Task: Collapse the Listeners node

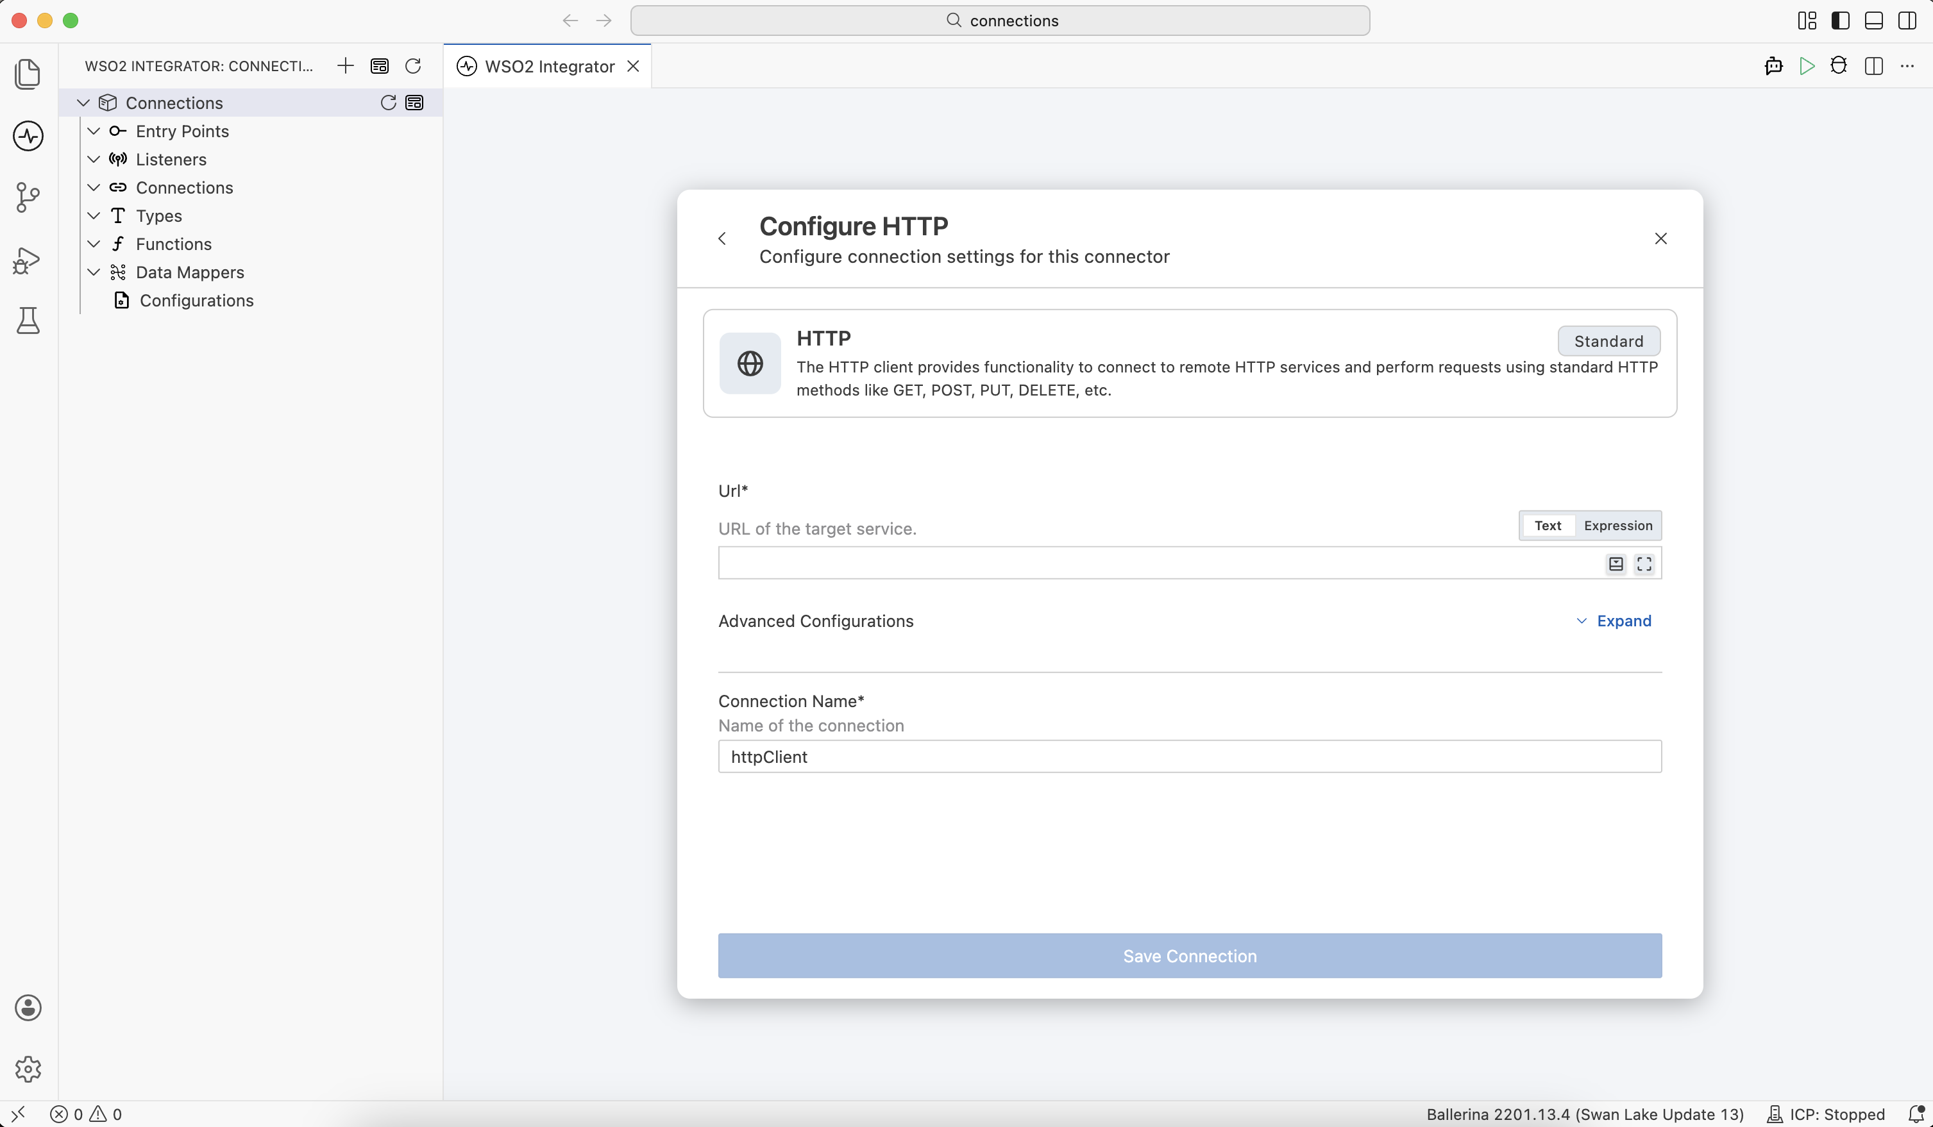Action: (94, 160)
